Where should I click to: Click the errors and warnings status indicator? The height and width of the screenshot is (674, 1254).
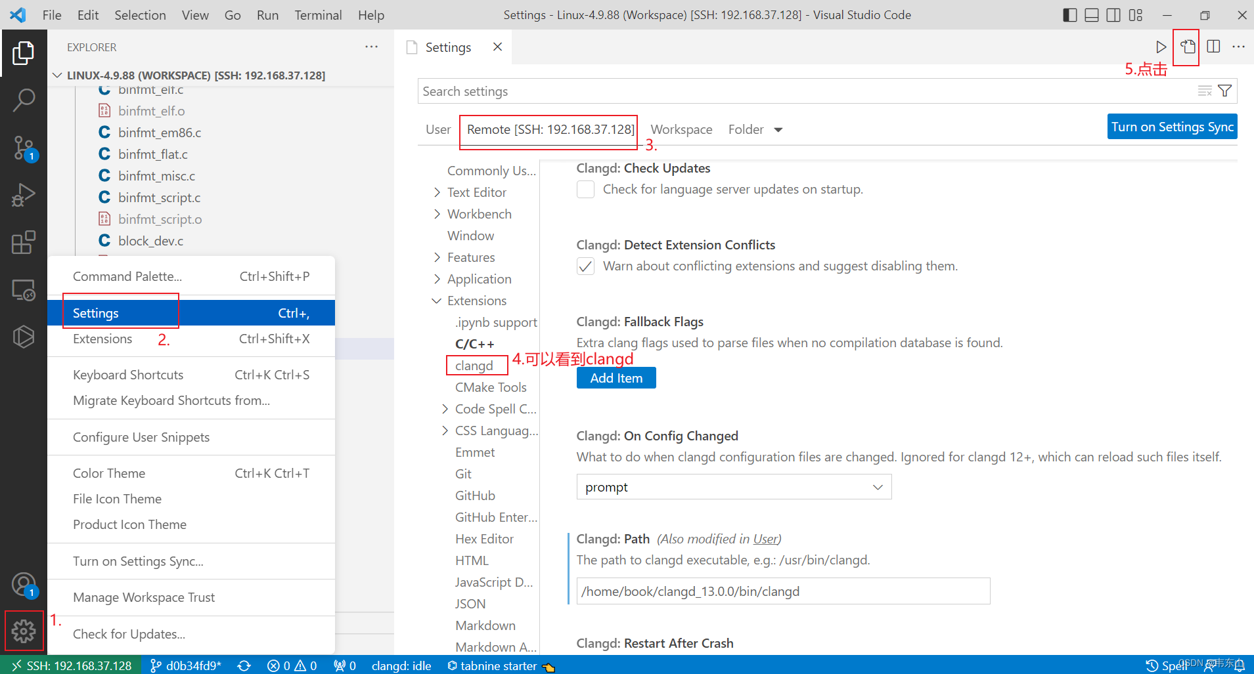[292, 665]
